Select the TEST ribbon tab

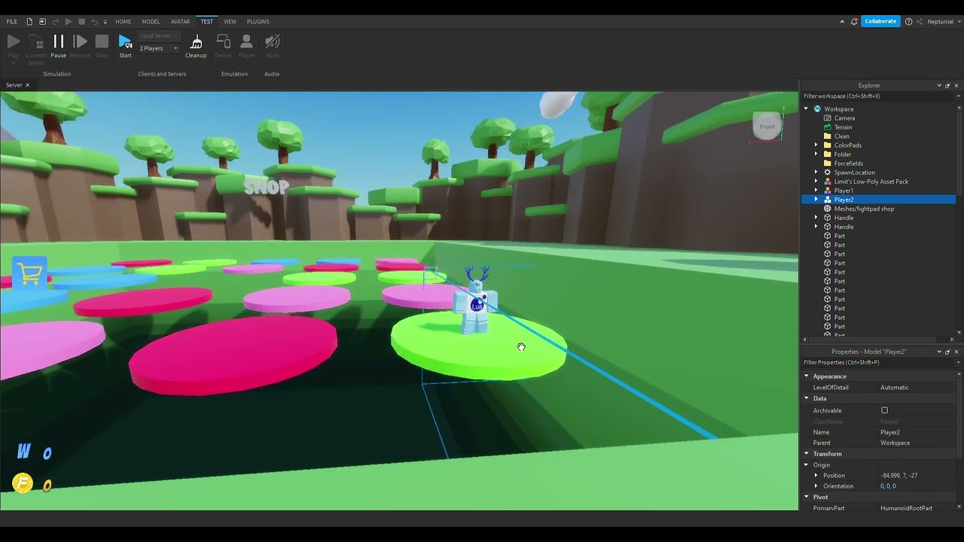(x=206, y=22)
